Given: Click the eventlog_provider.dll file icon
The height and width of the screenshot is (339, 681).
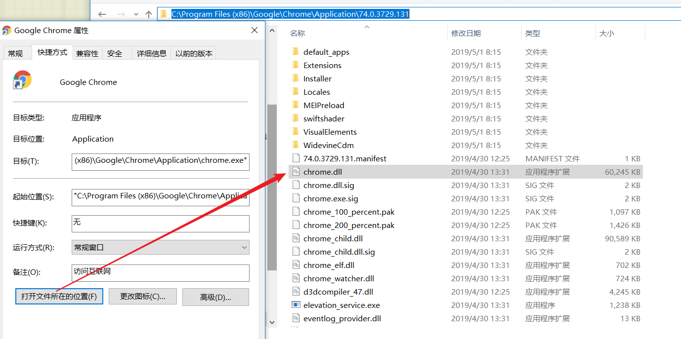Looking at the screenshot, I should click(296, 318).
